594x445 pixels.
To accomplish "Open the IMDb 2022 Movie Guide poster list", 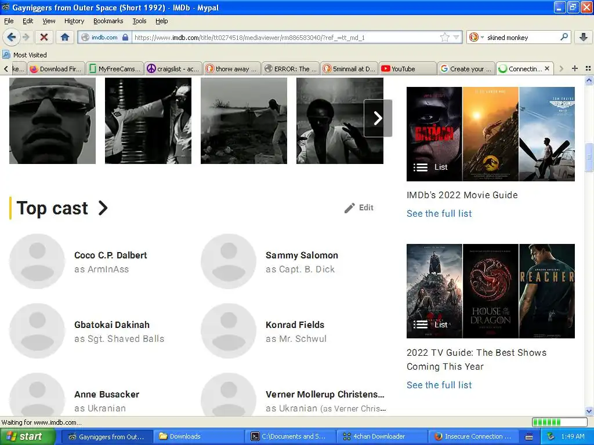I will pyautogui.click(x=491, y=134).
